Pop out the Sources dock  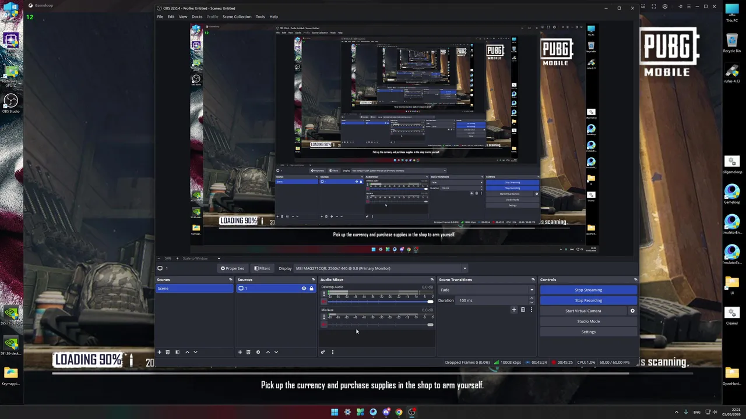[x=313, y=280]
